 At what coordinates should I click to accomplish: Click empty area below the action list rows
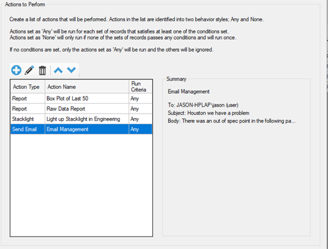81,185
